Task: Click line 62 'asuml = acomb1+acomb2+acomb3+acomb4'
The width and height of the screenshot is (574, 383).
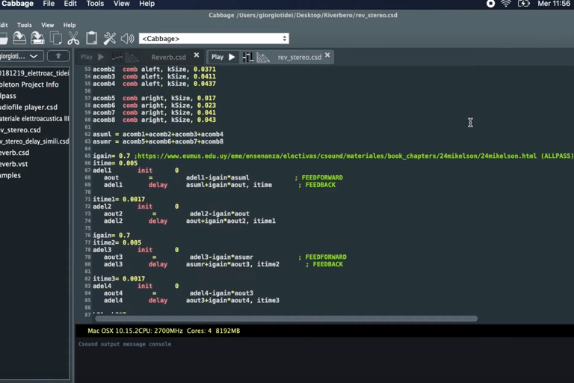Action: coord(158,134)
